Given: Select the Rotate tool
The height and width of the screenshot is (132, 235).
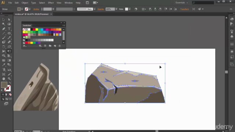Looking at the screenshot, I should pos(4,47).
